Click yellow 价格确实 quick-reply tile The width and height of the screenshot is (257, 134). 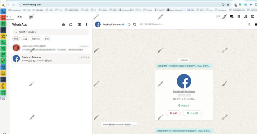(x=3, y=36)
